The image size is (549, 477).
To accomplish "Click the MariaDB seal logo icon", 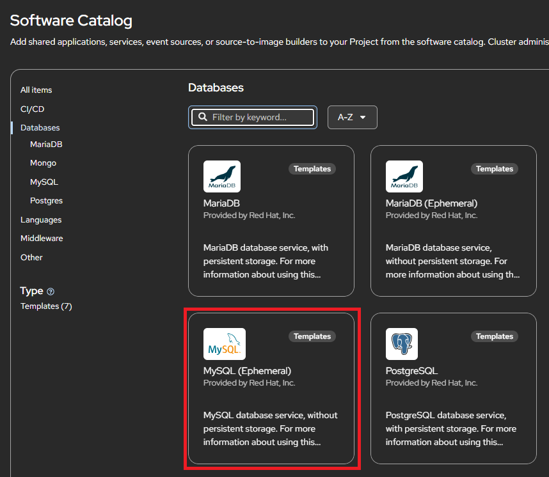I will click(221, 176).
